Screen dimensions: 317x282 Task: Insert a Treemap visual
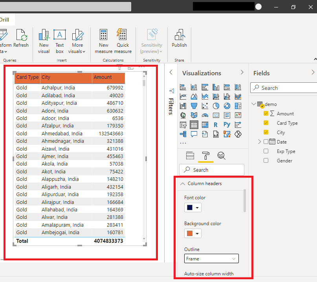click(x=238, y=106)
